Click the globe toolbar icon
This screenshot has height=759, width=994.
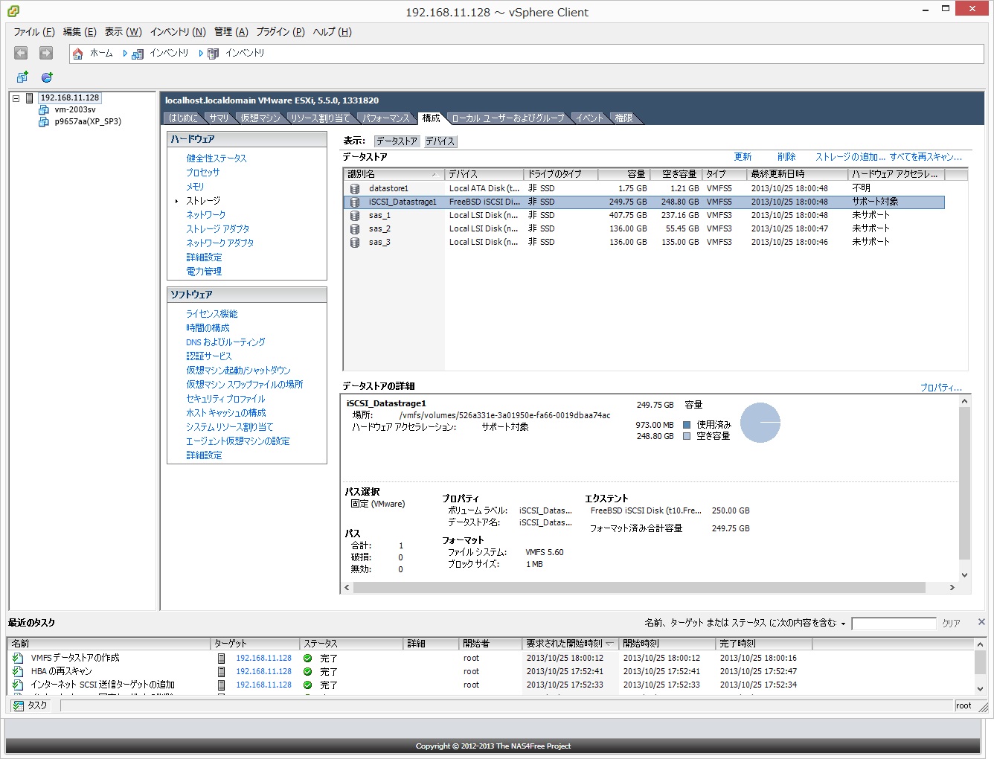click(x=47, y=77)
